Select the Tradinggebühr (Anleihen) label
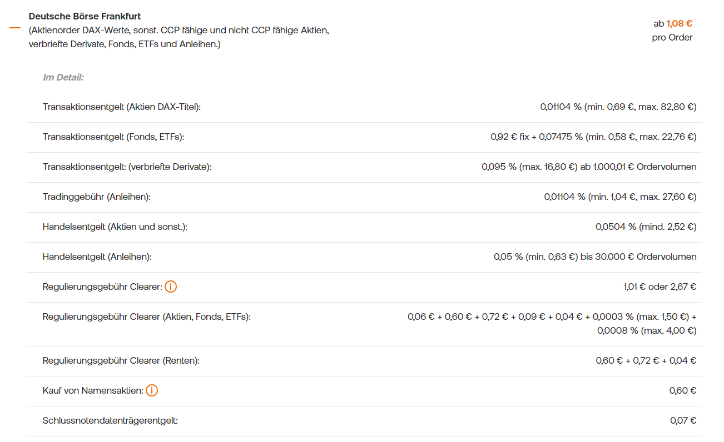 click(97, 197)
